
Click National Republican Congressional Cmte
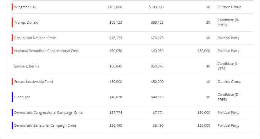pos(47,51)
